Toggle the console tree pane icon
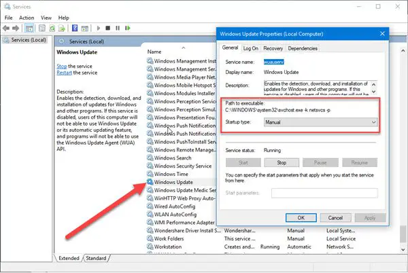The width and height of the screenshot is (408, 273). 29,28
